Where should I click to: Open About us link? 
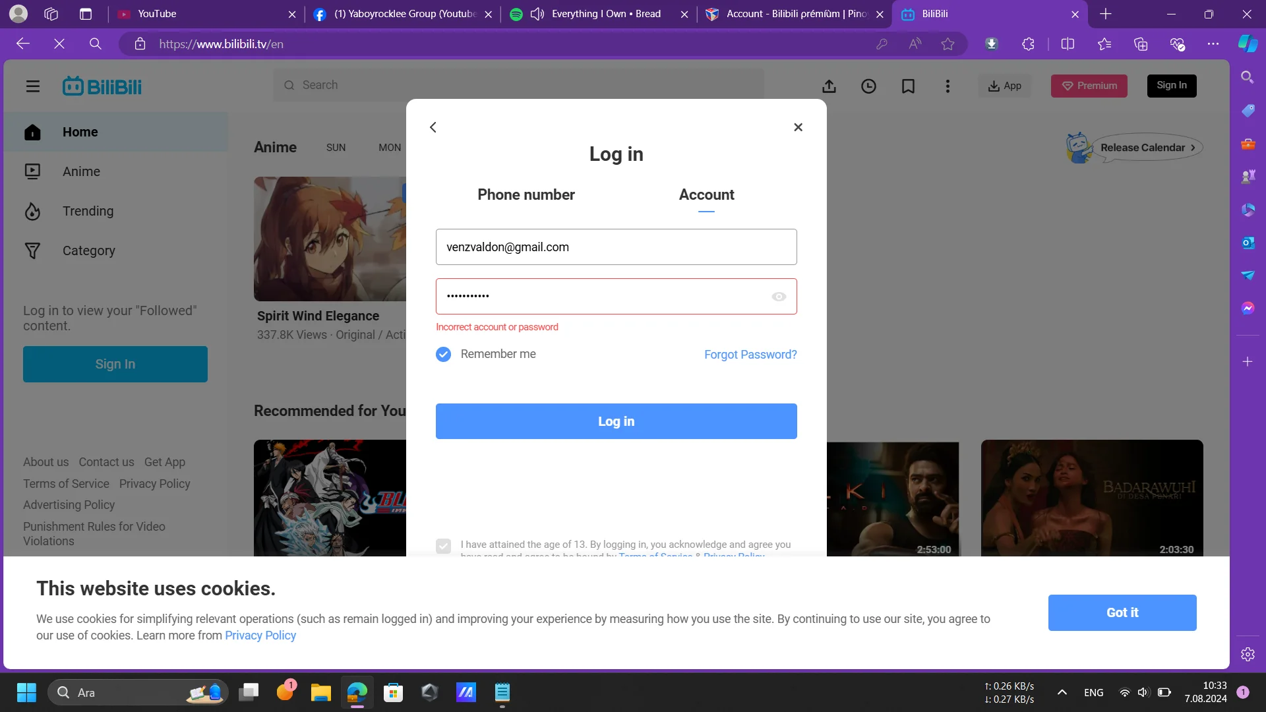pos(45,462)
